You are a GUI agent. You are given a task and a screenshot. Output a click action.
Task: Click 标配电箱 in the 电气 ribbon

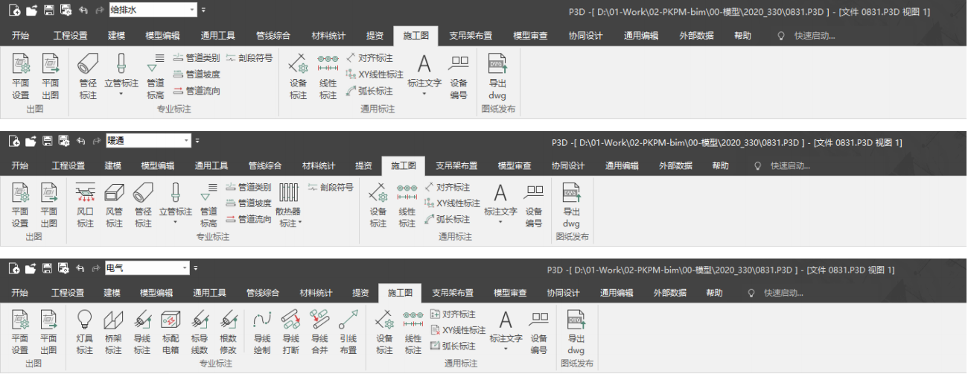171,332
